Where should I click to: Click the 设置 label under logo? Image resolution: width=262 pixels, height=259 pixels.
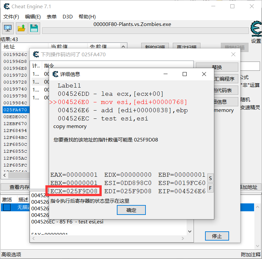point(256,41)
